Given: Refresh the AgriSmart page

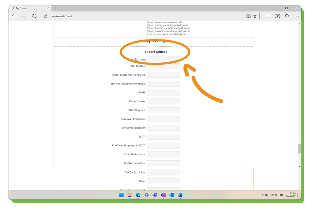Looking at the screenshot, I should point(34,16).
